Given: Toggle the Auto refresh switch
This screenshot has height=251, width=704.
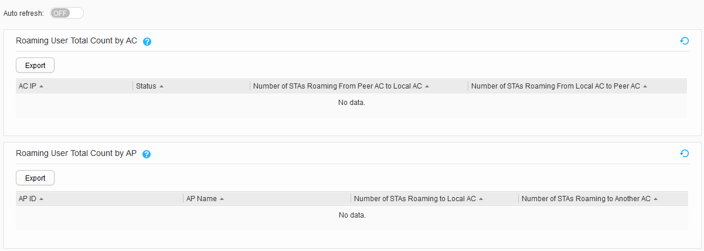Looking at the screenshot, I should click(67, 13).
